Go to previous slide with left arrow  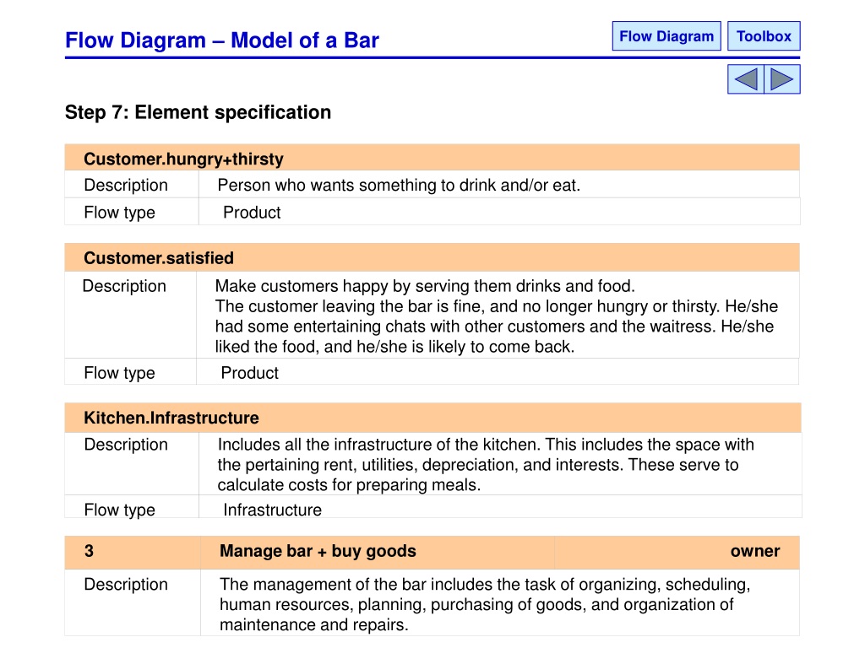pos(746,79)
